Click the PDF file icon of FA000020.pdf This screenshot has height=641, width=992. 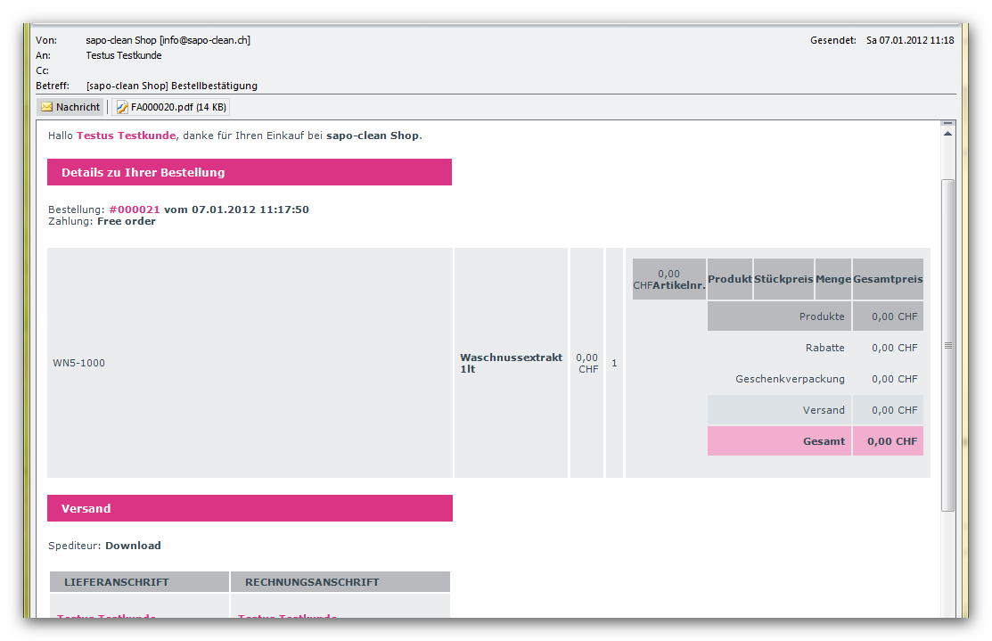pyautogui.click(x=122, y=108)
